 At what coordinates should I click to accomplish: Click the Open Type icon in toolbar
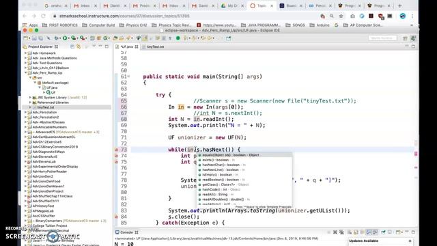pyautogui.click(x=115, y=38)
